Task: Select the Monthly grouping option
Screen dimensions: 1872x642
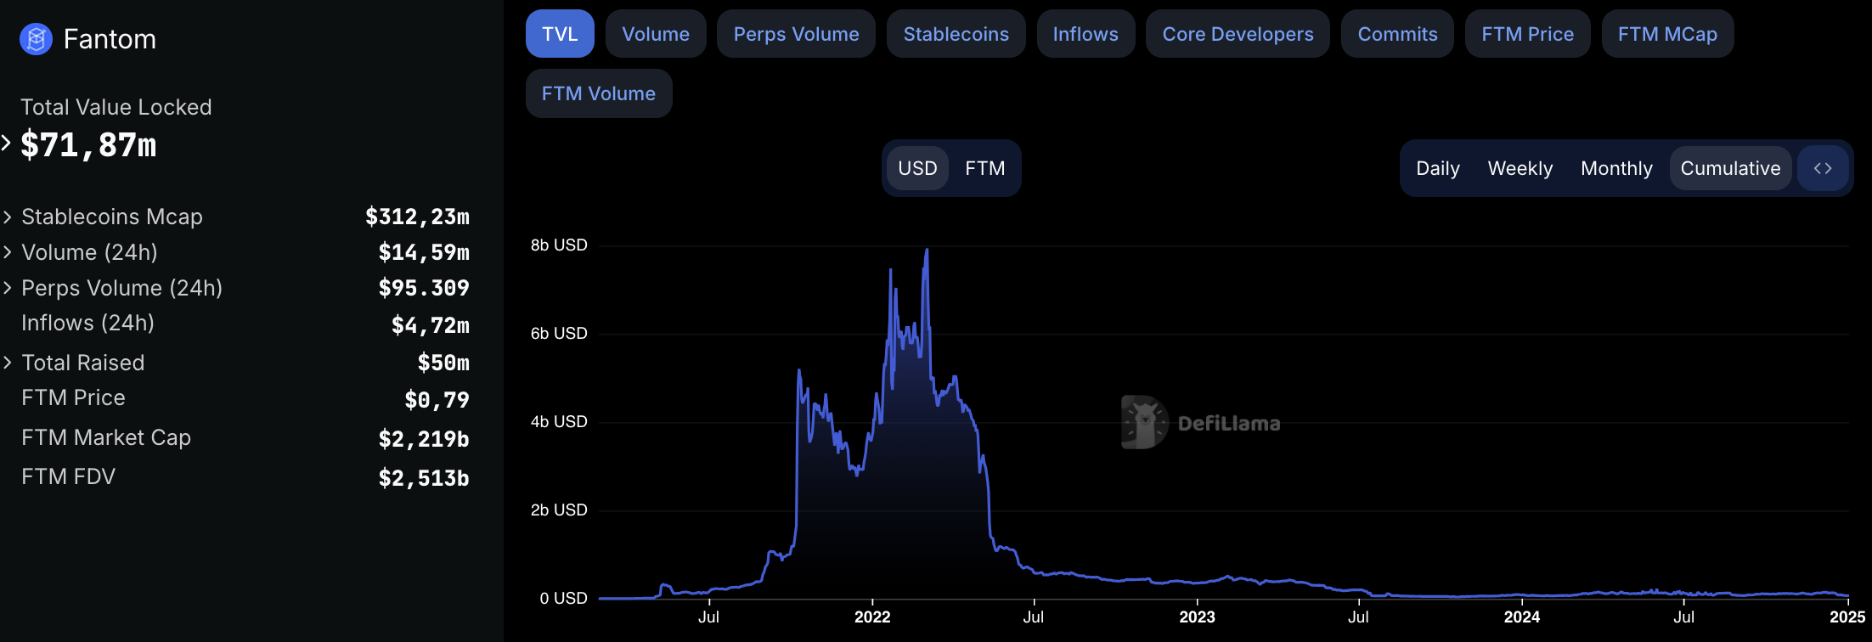Action: coord(1616,168)
